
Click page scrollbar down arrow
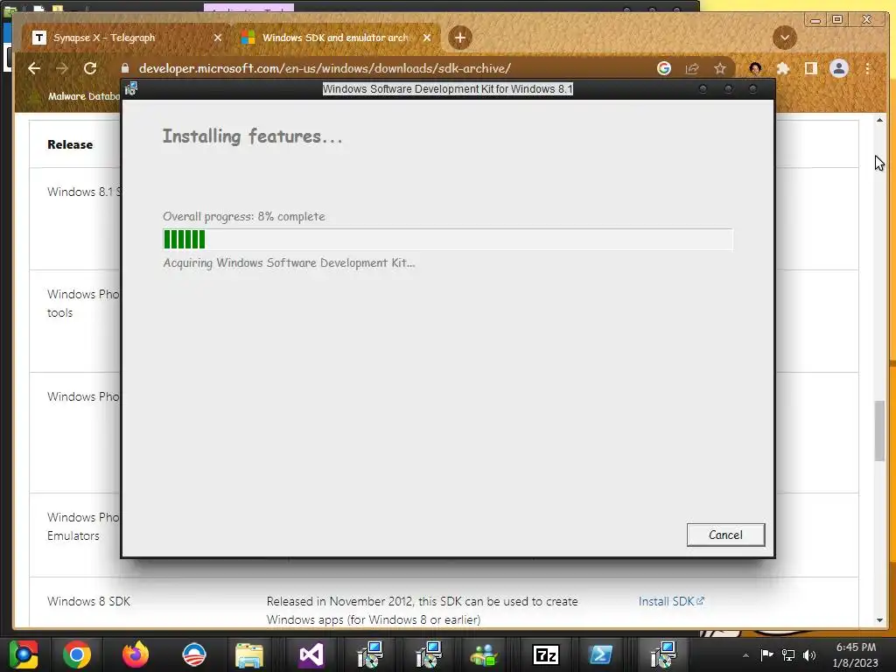(x=879, y=620)
